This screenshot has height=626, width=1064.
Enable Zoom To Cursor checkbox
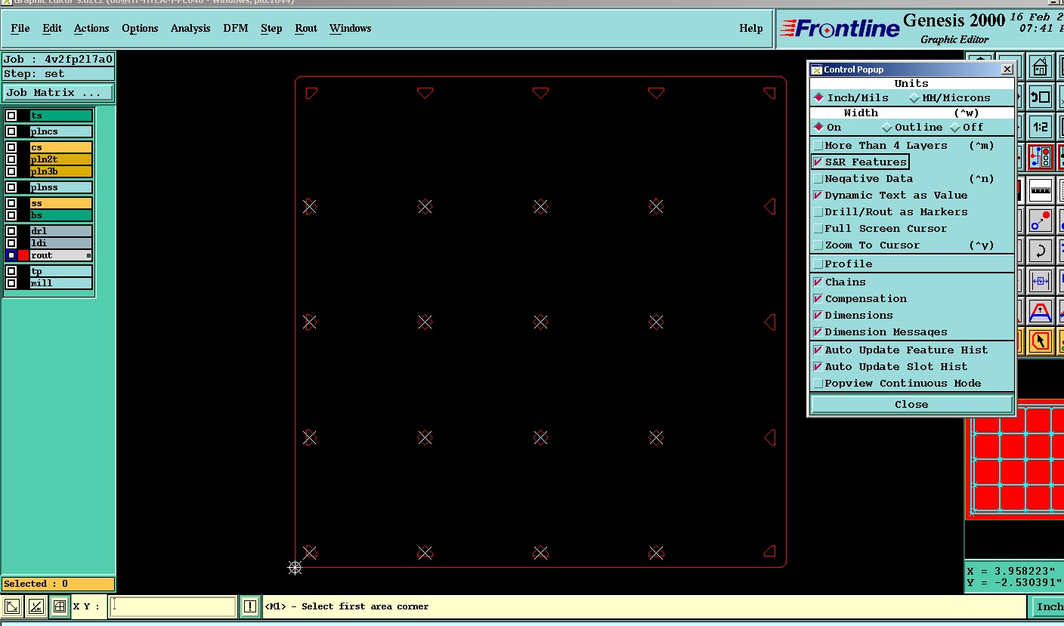coord(818,245)
